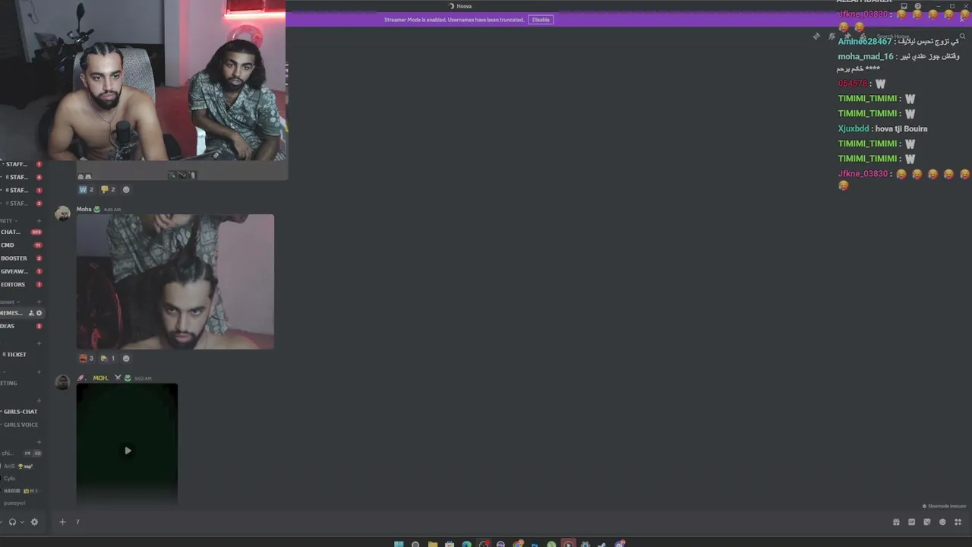Toggle the headphones deafen button
This screenshot has width=972, height=547.
click(12, 522)
